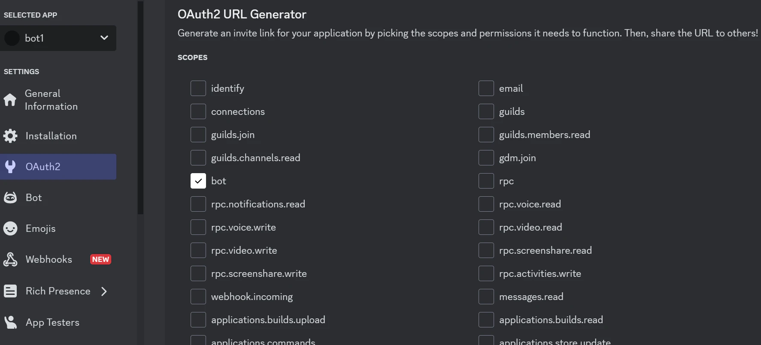Go to the App Testers page
The width and height of the screenshot is (761, 345).
[58, 322]
